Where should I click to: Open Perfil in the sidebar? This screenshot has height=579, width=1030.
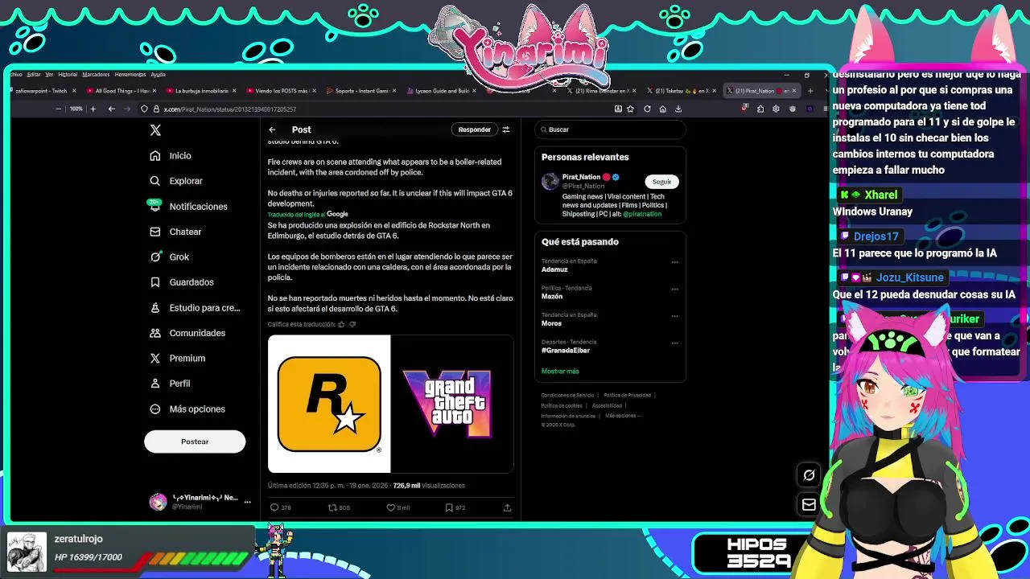click(170, 384)
